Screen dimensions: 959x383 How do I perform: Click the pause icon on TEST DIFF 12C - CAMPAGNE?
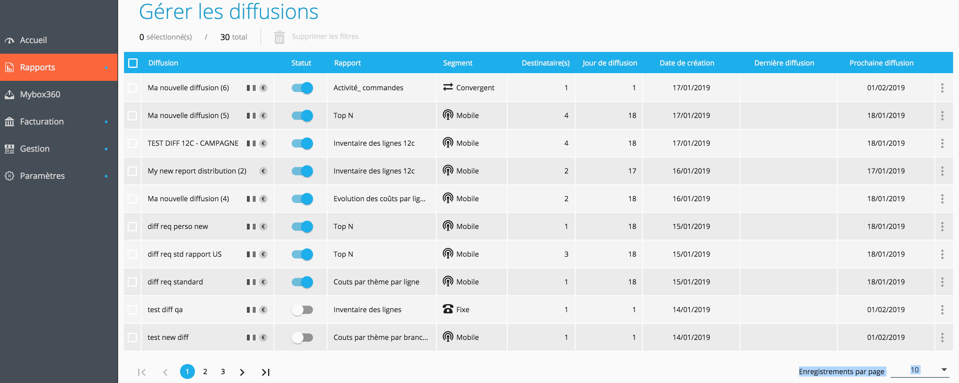point(251,143)
